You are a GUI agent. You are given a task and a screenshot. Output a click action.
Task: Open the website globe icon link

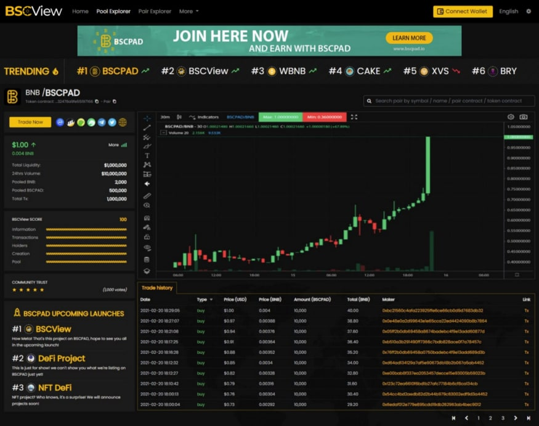point(123,122)
